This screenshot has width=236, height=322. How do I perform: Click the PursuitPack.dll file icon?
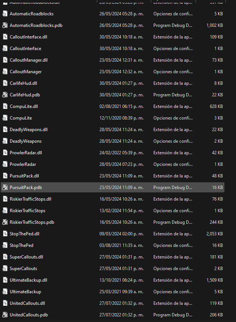tap(5, 176)
